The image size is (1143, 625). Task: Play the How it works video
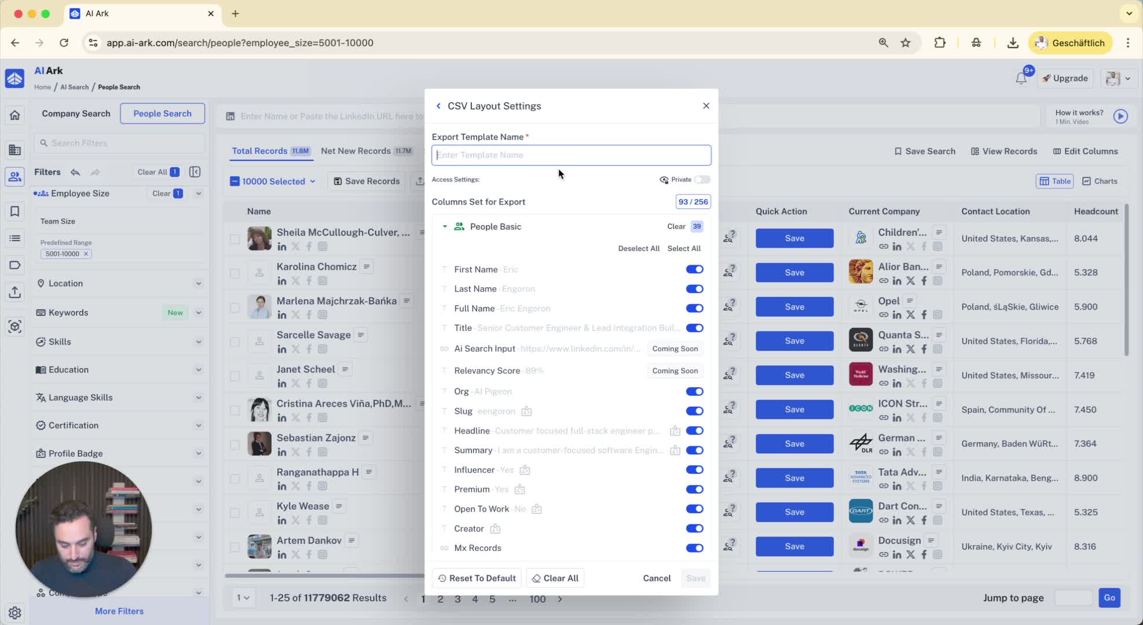point(1120,116)
